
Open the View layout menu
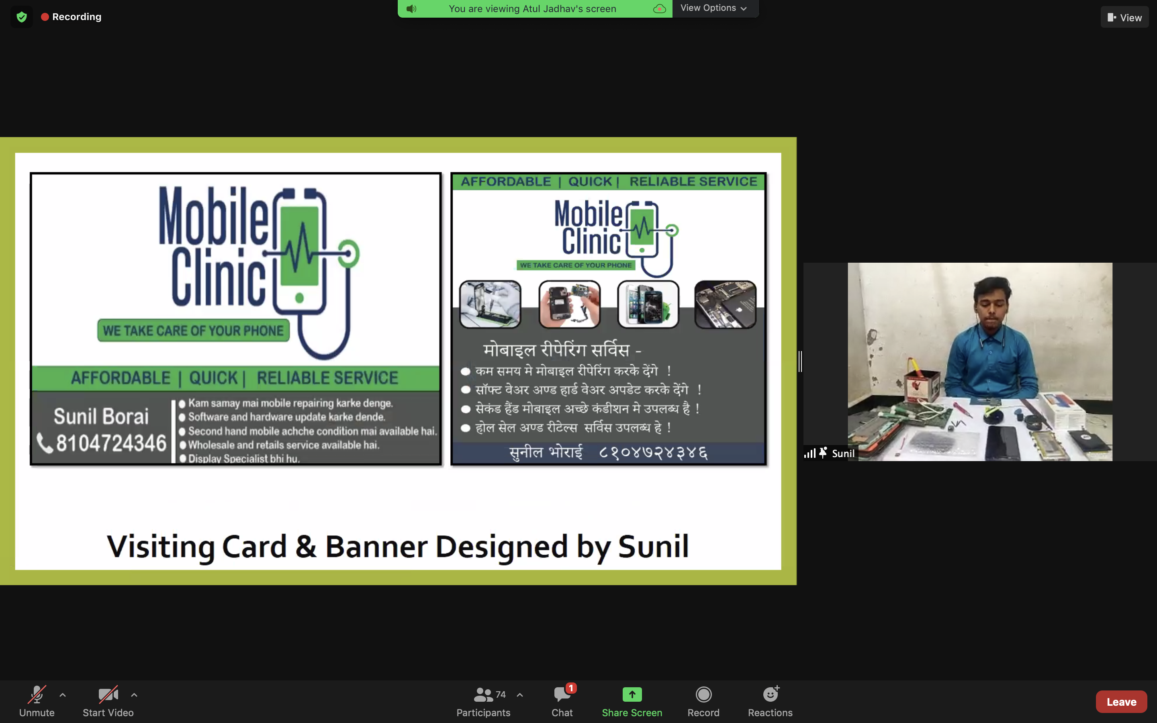point(1124,18)
